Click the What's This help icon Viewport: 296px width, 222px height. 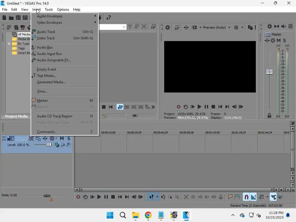pyautogui.click(x=108, y=18)
